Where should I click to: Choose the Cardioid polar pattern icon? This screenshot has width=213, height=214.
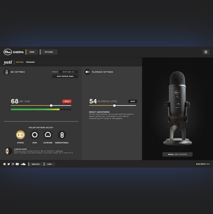pos(48,135)
